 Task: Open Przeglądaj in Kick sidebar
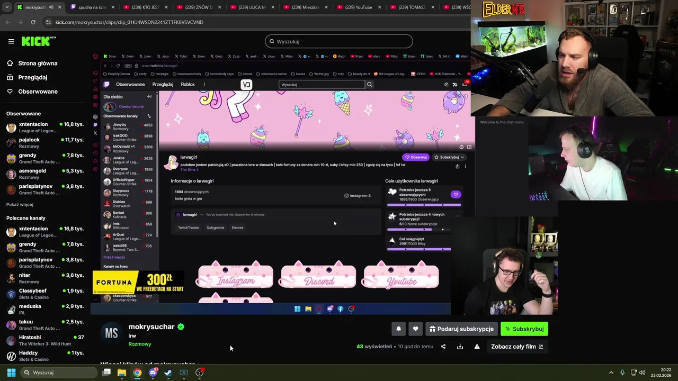tap(27, 77)
